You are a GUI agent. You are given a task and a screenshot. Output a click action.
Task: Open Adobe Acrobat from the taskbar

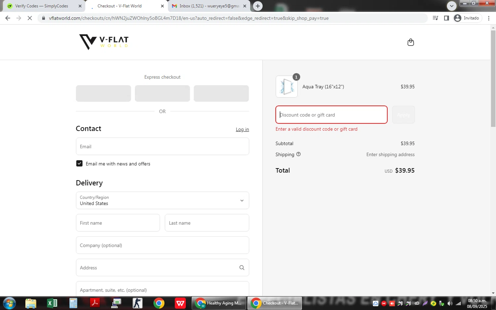[x=95, y=303]
